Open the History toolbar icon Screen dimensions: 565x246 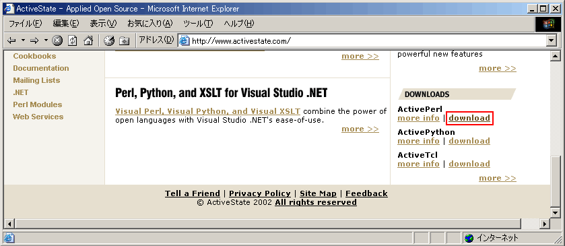click(x=109, y=40)
